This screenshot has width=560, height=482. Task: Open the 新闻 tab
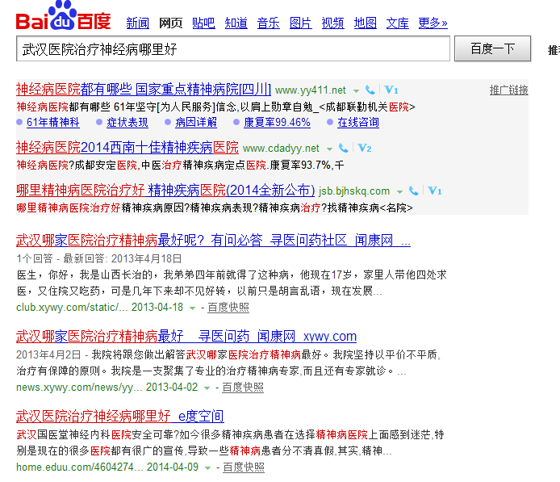[x=137, y=23]
